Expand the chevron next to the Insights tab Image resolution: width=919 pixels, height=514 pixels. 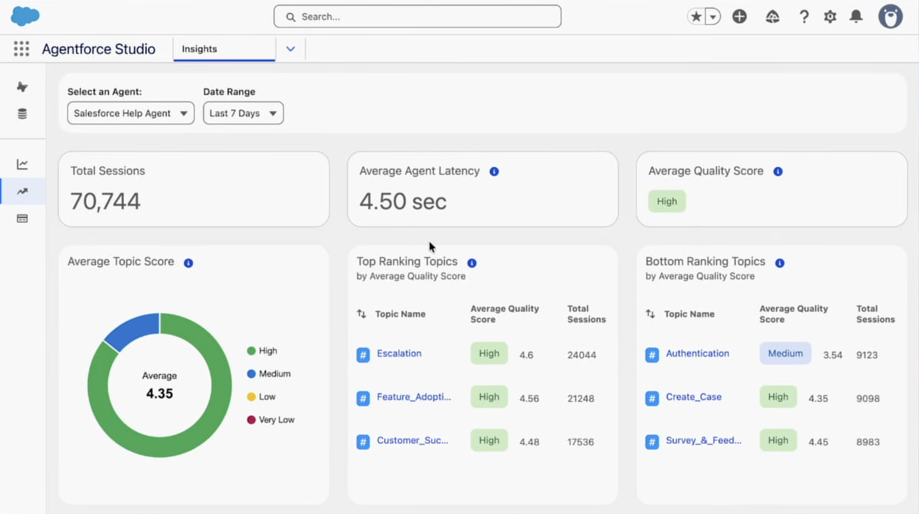(290, 49)
